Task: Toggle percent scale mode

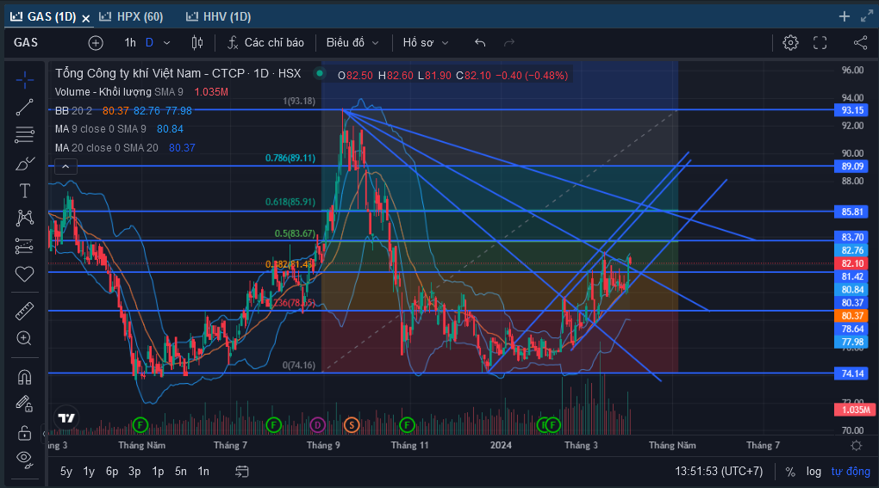Action: pyautogui.click(x=790, y=472)
